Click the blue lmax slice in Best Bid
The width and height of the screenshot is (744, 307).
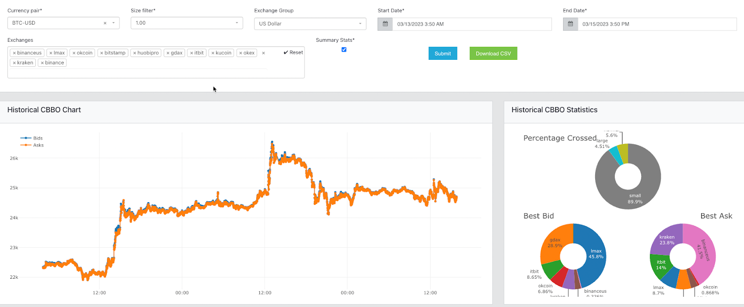[x=593, y=260]
